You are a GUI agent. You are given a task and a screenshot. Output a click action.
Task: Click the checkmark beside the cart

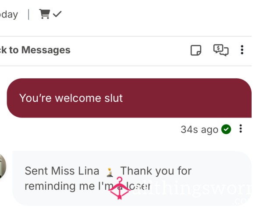click(x=57, y=14)
